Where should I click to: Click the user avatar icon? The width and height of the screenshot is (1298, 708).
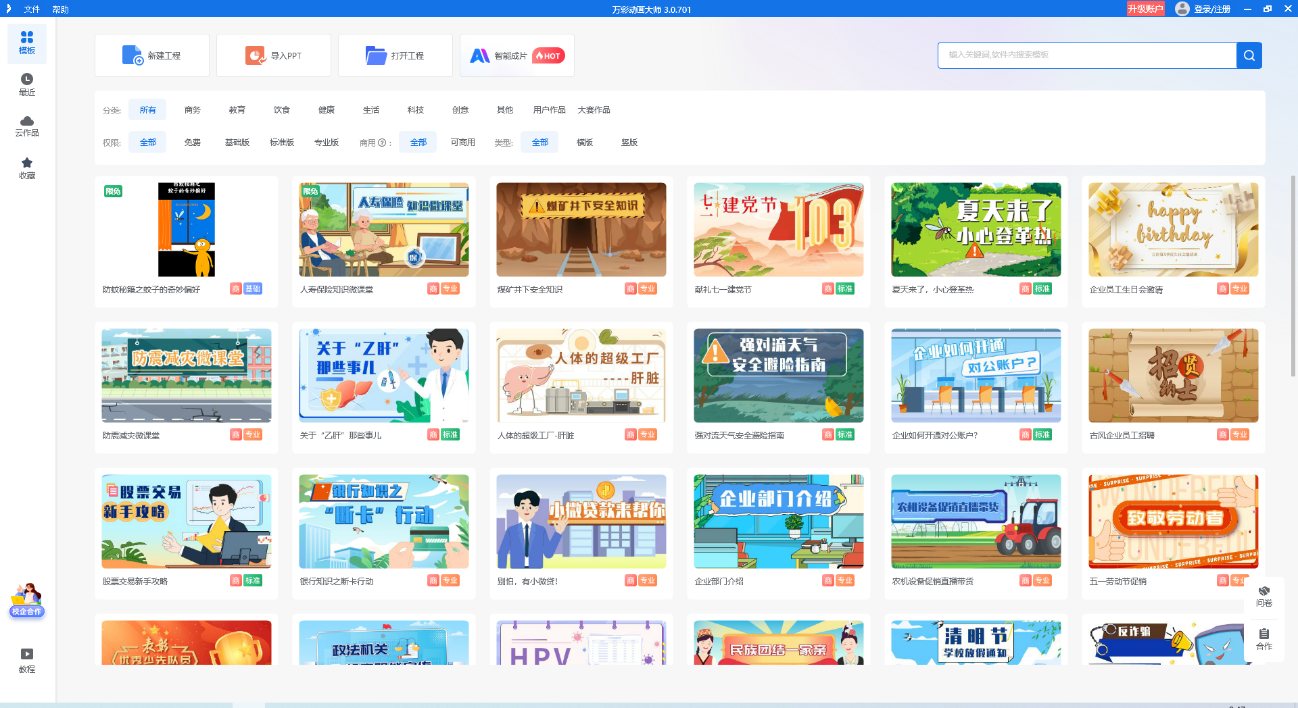[1182, 9]
